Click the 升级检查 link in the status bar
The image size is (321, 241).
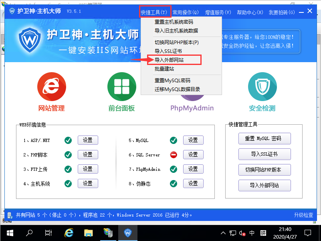pyautogui.click(x=303, y=215)
